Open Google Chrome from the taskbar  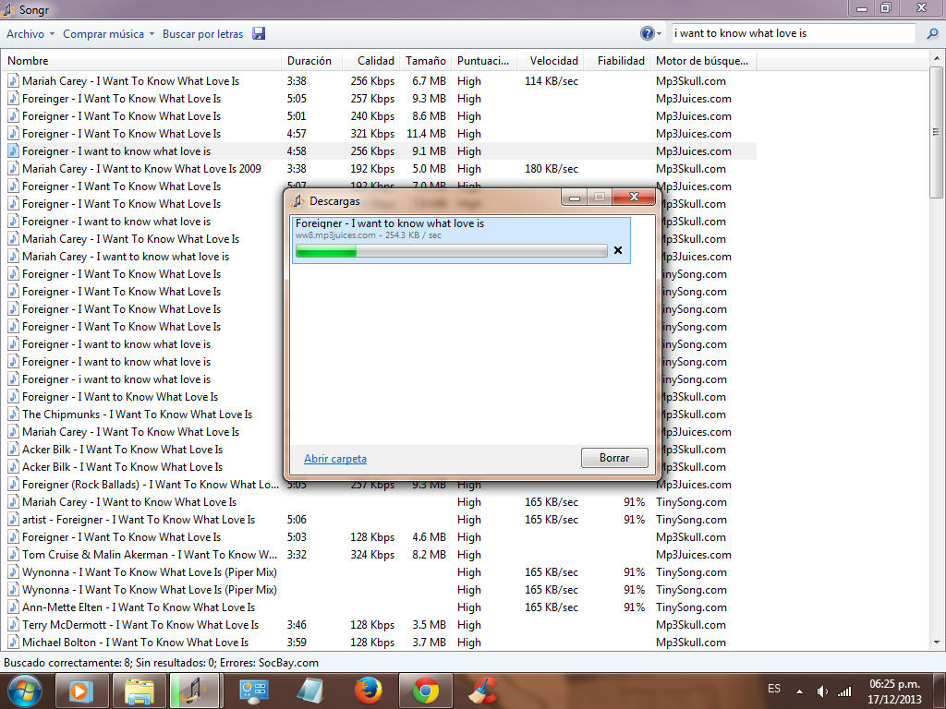pos(425,691)
